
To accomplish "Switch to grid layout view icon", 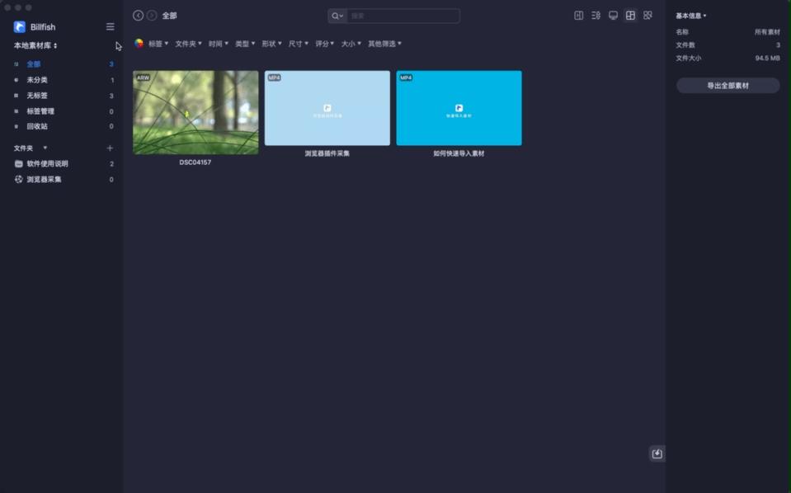I will pyautogui.click(x=631, y=15).
